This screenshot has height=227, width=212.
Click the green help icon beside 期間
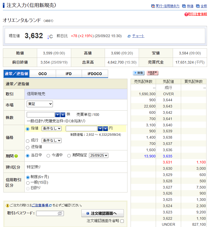pyautogui.click(x=16, y=156)
